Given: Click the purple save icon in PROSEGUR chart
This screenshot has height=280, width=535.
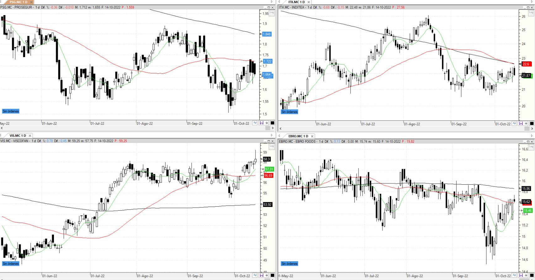Looking at the screenshot, I should coord(261,123).
